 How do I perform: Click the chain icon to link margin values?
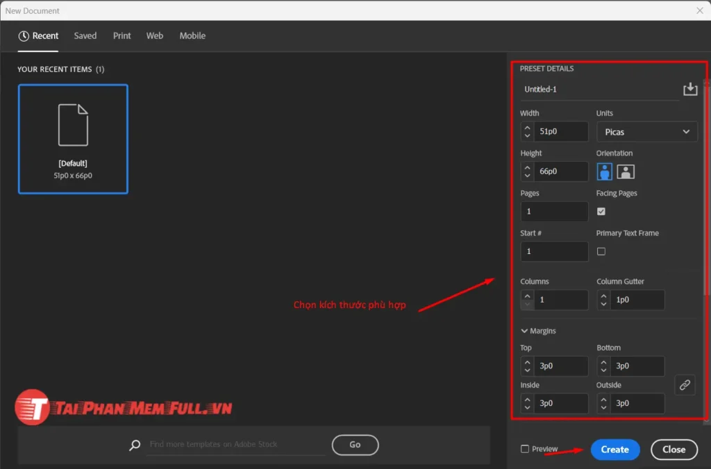[685, 384]
